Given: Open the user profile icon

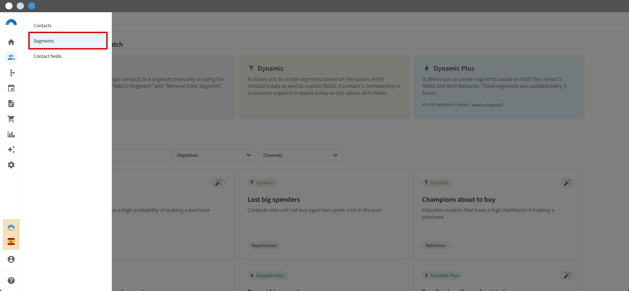Looking at the screenshot, I should pyautogui.click(x=11, y=259).
